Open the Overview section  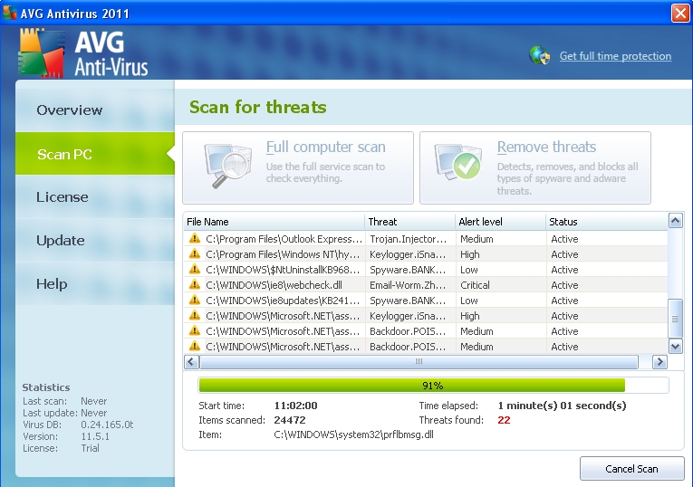point(95,110)
